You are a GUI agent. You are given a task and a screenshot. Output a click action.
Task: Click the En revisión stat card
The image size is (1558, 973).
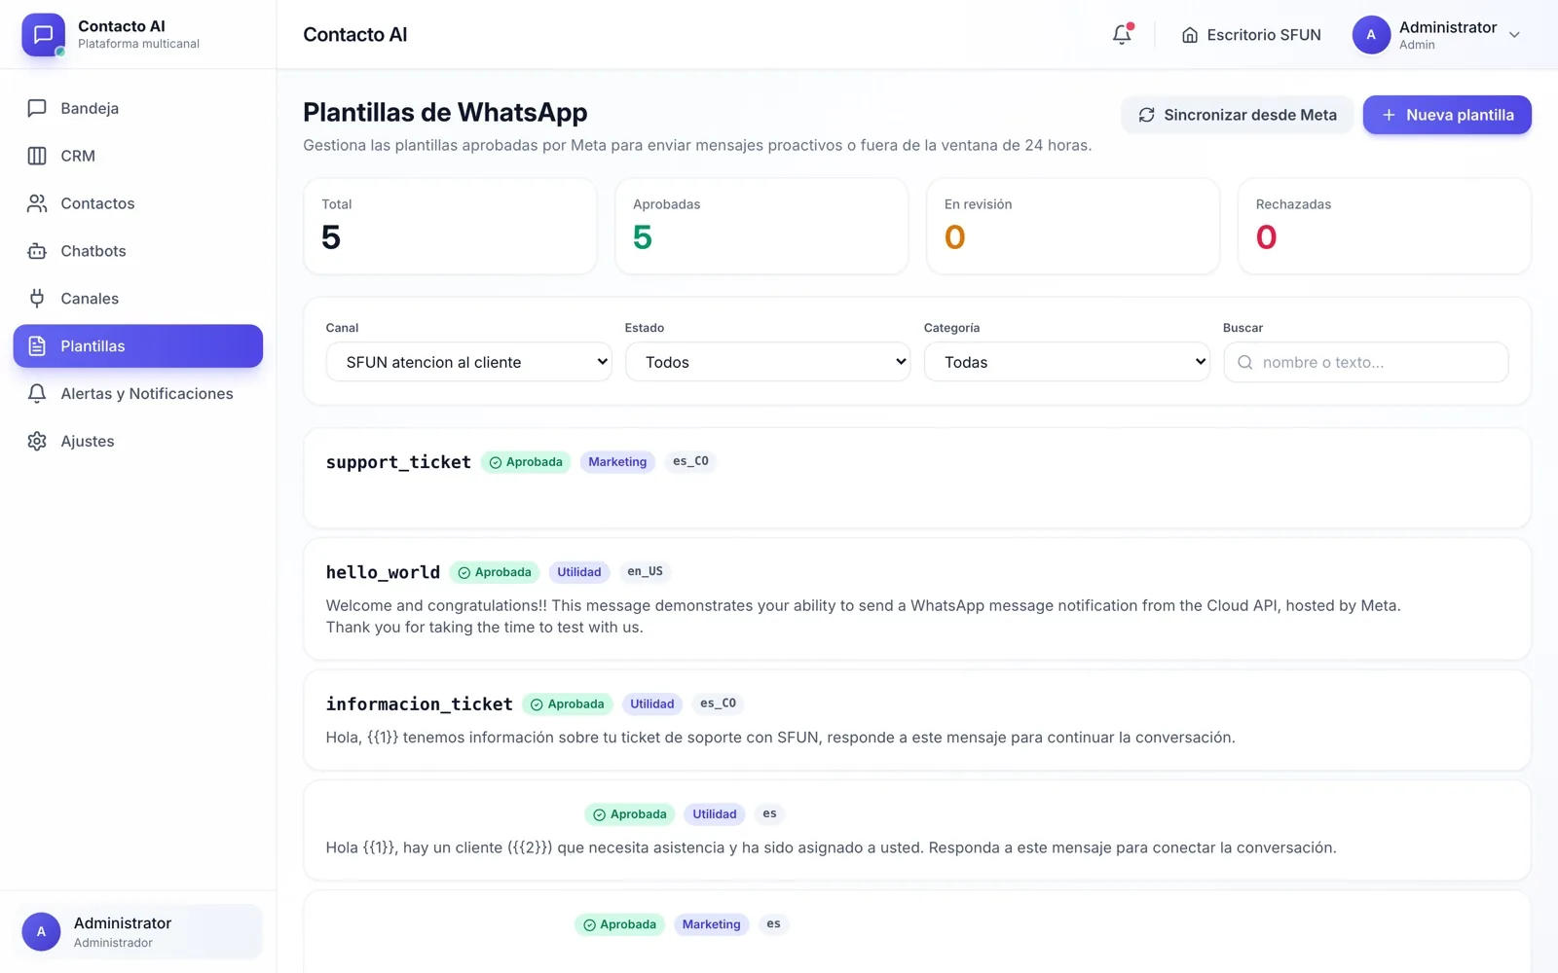pos(1073,226)
